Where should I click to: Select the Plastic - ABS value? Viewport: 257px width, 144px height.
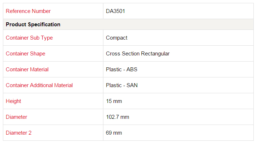click(x=121, y=69)
